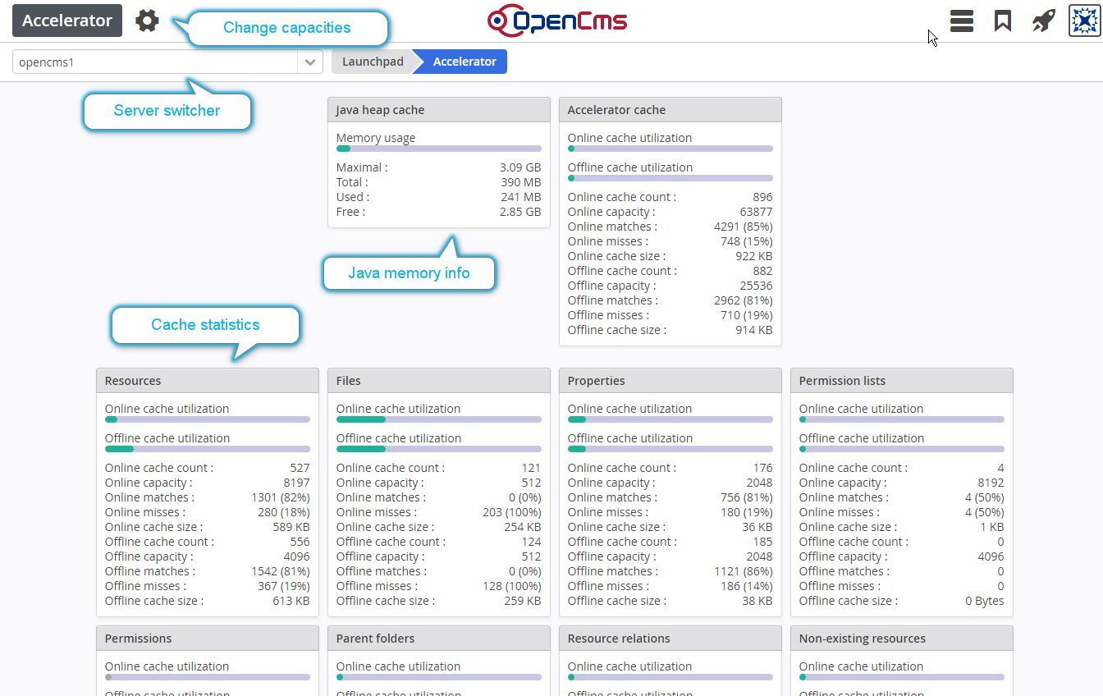
Task: Click the bookmark quick-launch icon
Action: [1002, 21]
